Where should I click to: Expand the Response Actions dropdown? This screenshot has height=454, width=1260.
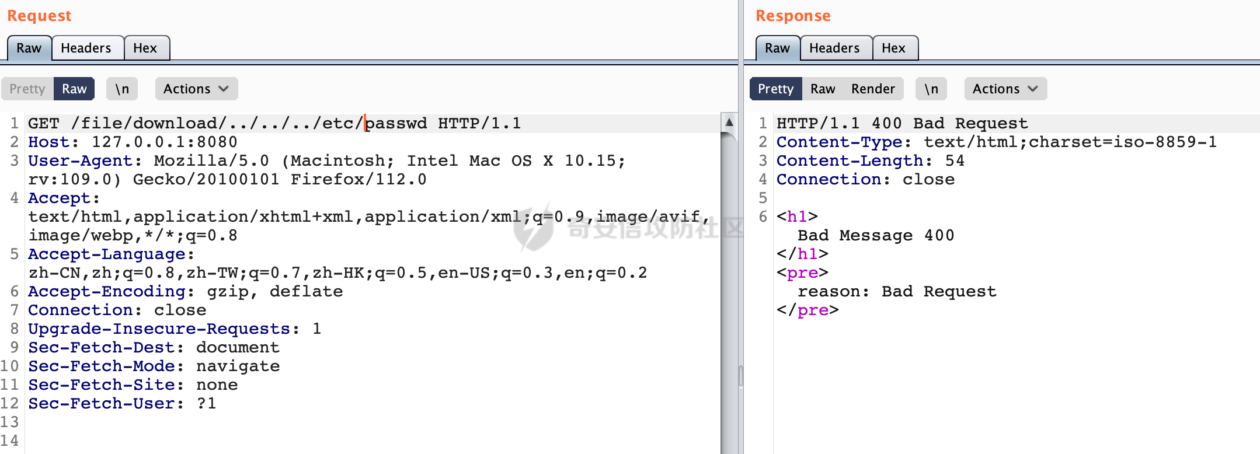click(1005, 89)
